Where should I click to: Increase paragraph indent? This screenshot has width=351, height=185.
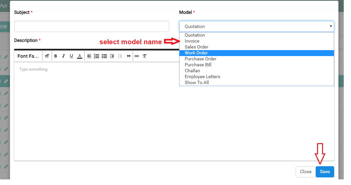112,56
